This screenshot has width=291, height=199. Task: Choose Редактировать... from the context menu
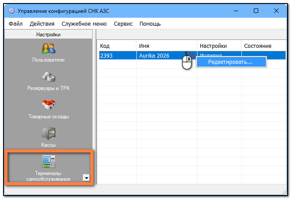pyautogui.click(x=231, y=62)
